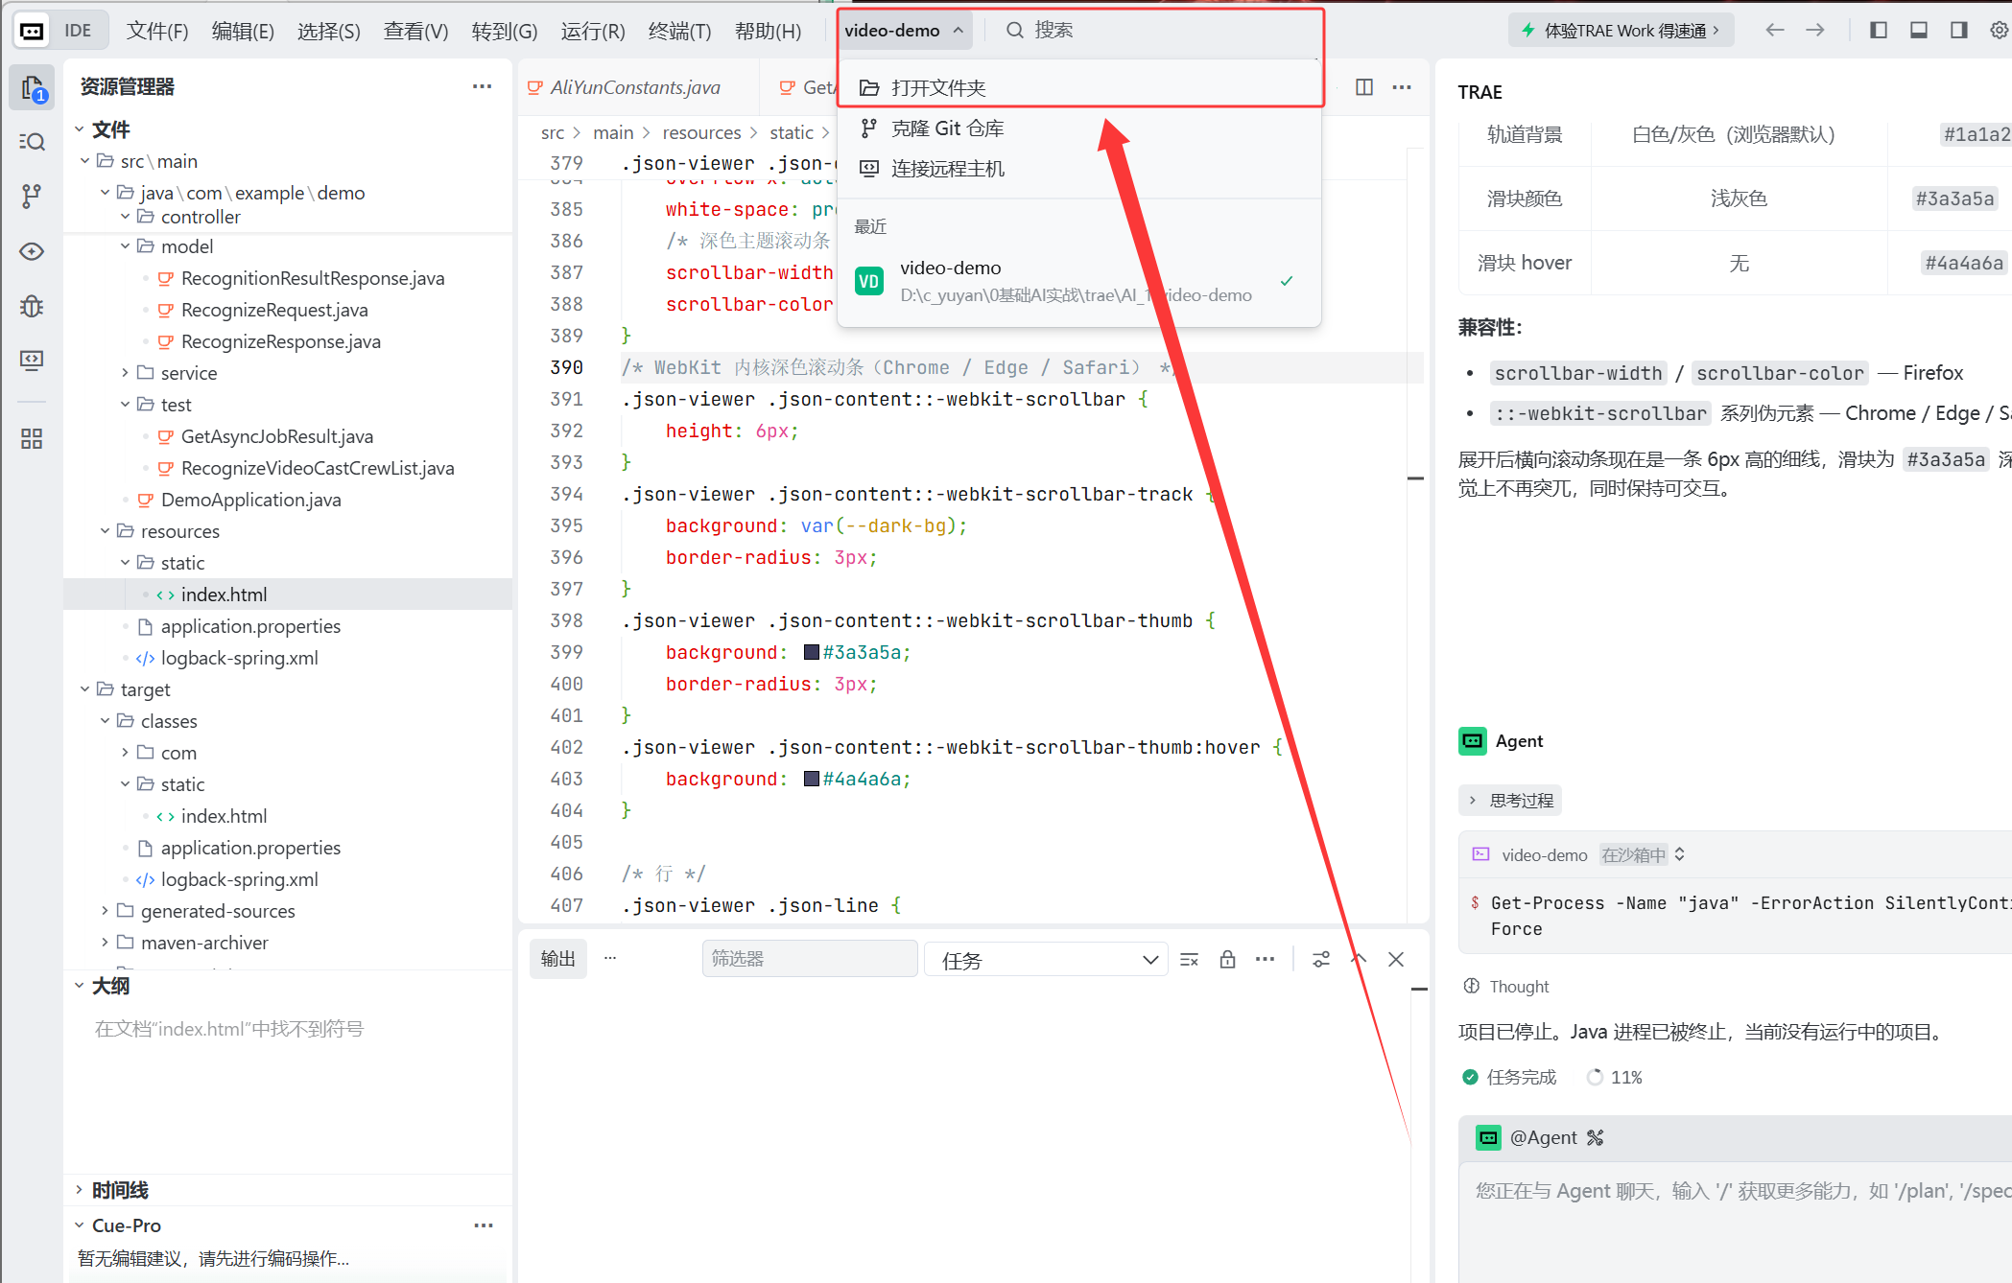This screenshot has width=2012, height=1283.
Task: Open the 编辑(E) menu
Action: pyautogui.click(x=243, y=31)
